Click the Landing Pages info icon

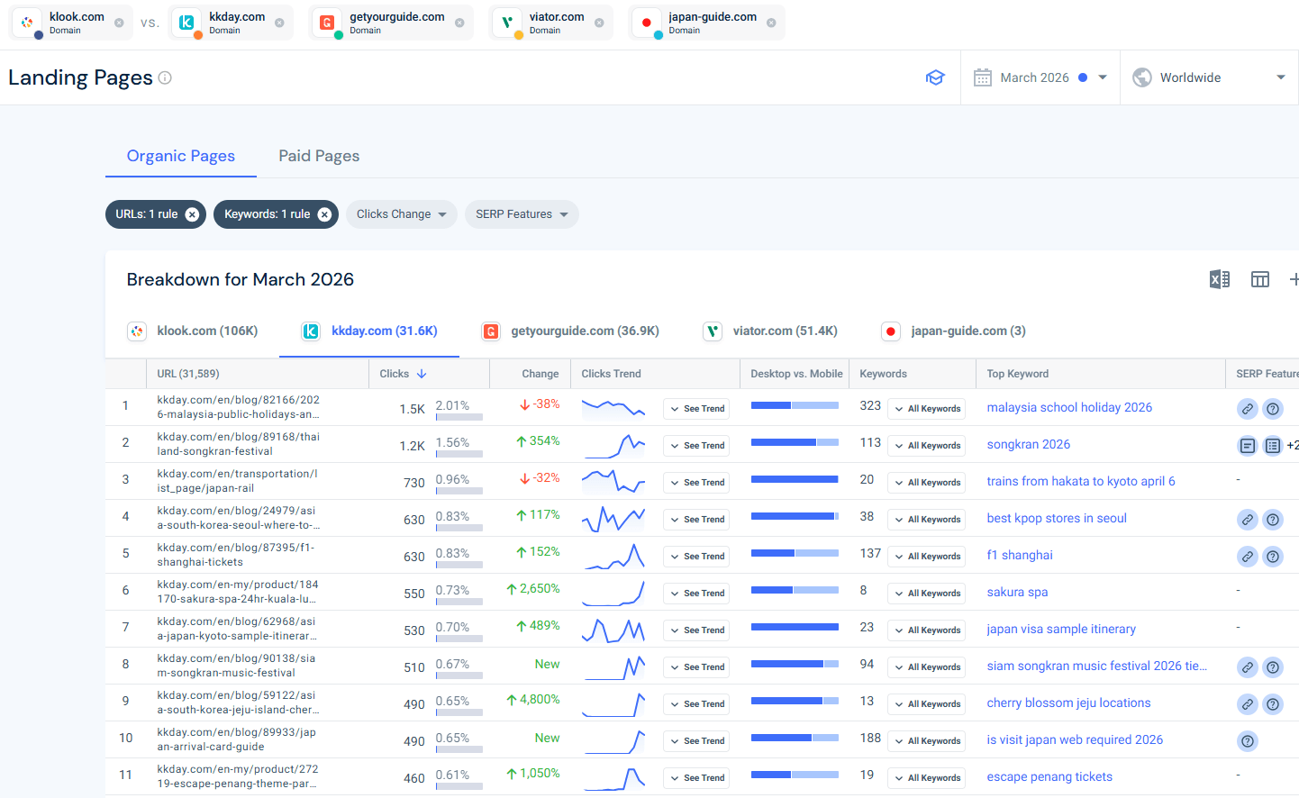[x=165, y=77]
